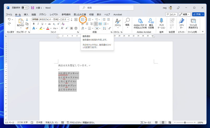The width and height of the screenshot is (210, 128).
Task: Click the Decrease Indent icon
Action: click(x=104, y=20)
